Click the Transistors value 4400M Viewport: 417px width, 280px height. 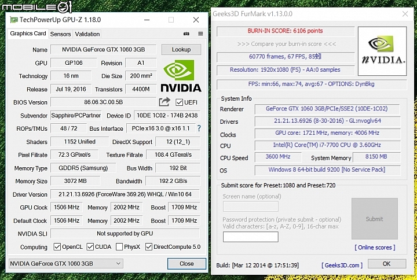141,89
